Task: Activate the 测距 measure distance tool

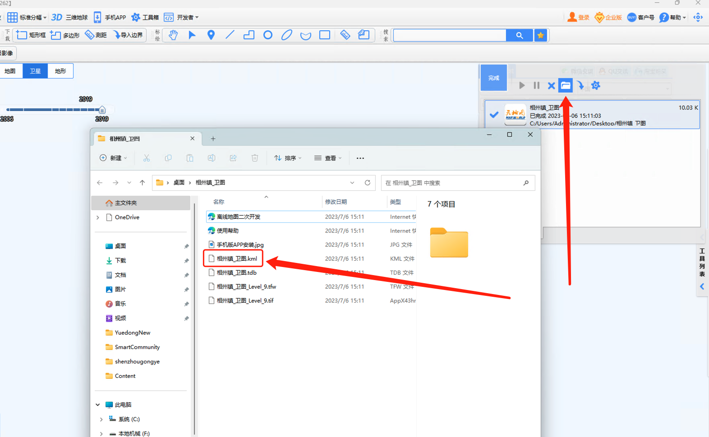Action: 96,35
